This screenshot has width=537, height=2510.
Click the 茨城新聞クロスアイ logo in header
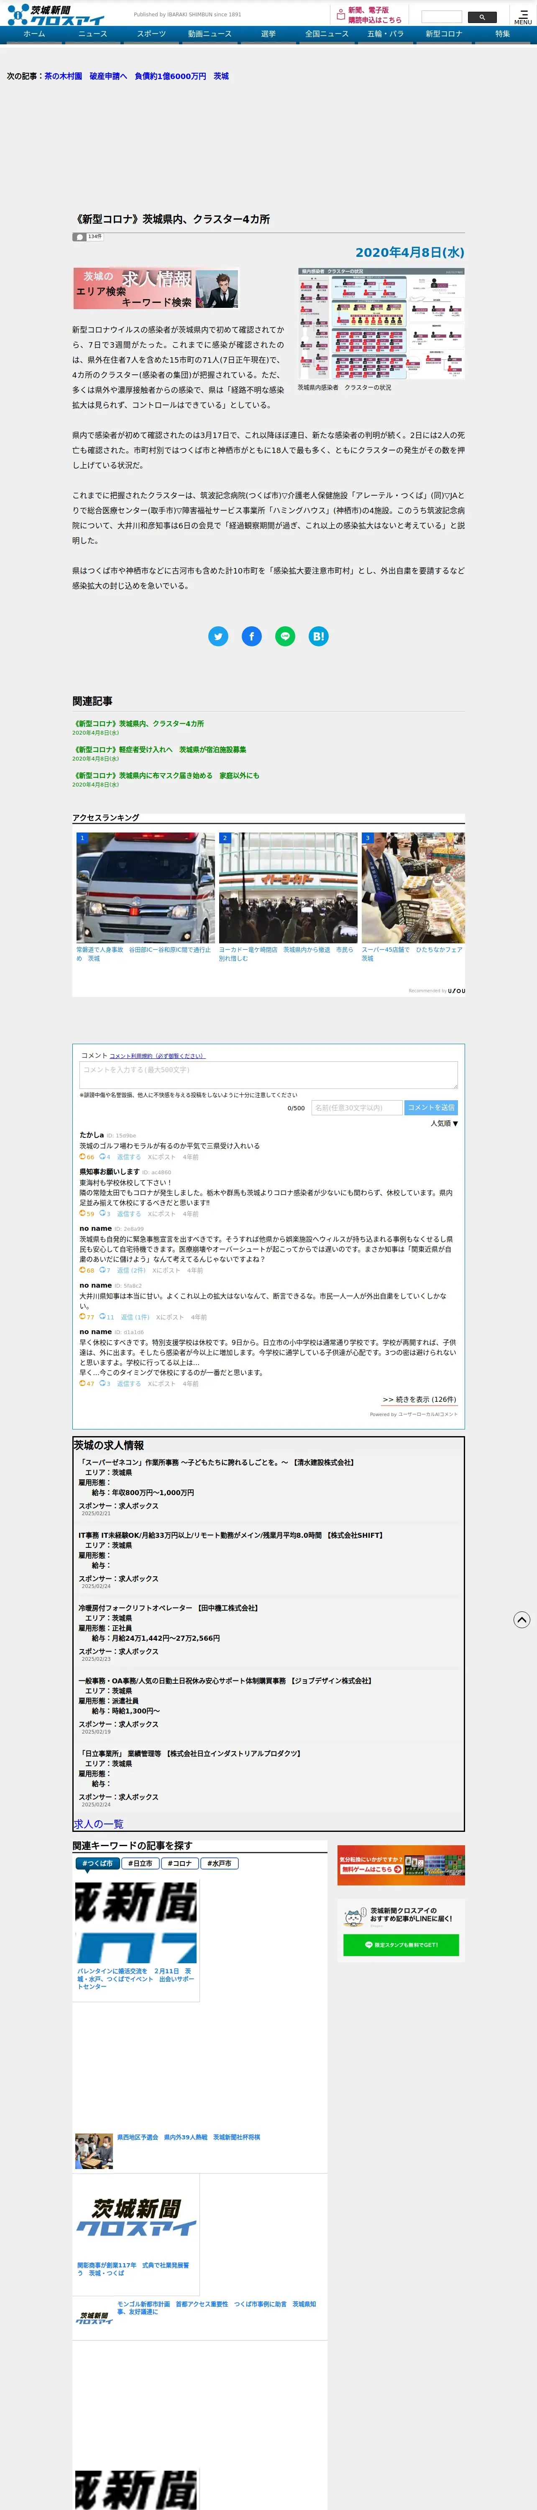pyautogui.click(x=56, y=15)
